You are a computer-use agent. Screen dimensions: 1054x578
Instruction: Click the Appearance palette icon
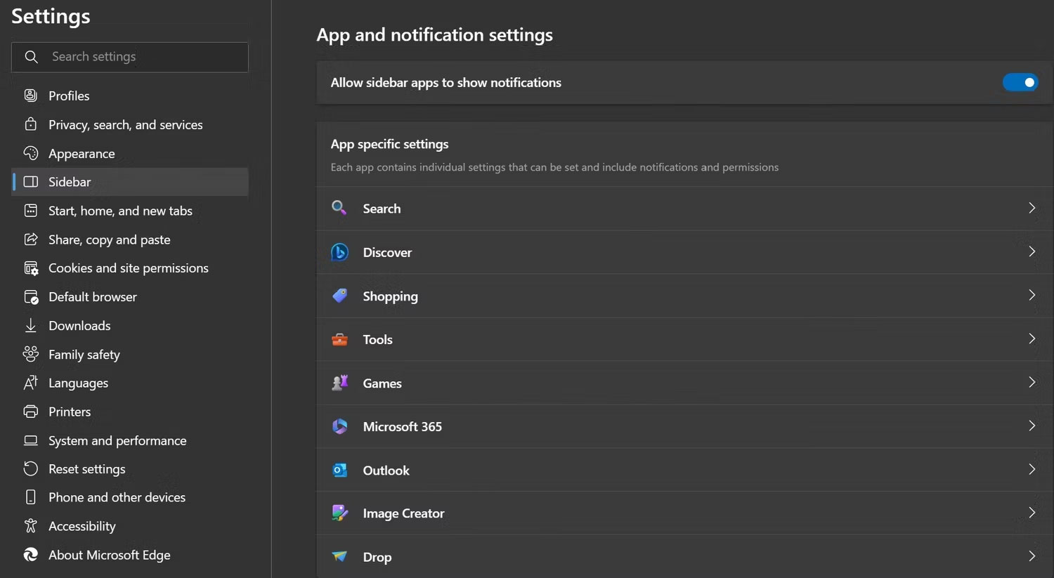[31, 153]
